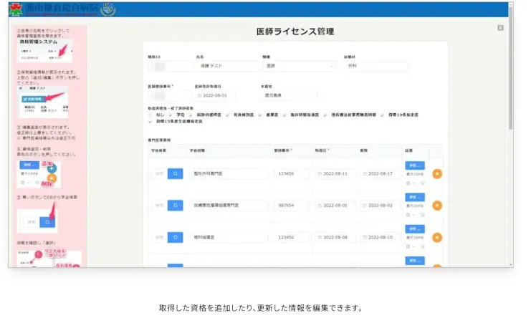
Task: Toggle the 身障15条更生医療指定医 checkbox
Action: [150, 122]
